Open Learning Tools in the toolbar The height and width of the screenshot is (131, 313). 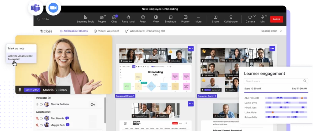click(x=85, y=19)
